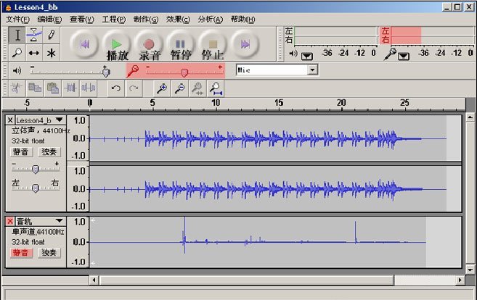Open the 帮助(H) menu
Viewport: 477px width, 300px height.
242,20
